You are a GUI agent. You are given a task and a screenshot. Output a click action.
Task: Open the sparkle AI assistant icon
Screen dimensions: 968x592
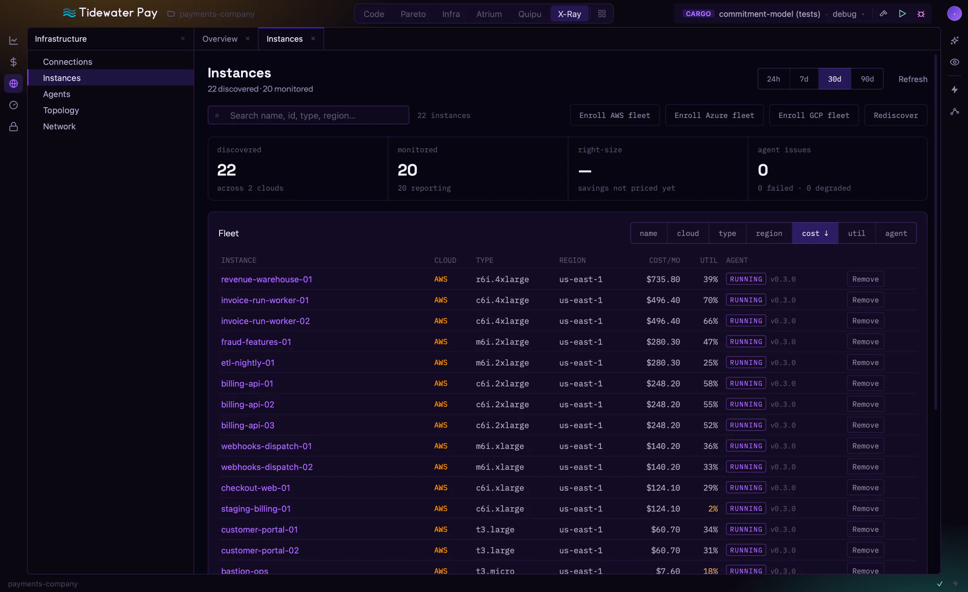click(x=955, y=40)
